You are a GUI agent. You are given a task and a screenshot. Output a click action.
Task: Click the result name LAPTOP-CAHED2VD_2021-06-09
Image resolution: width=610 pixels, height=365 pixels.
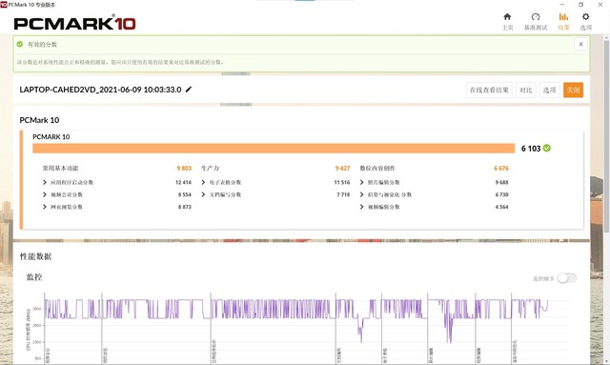100,90
